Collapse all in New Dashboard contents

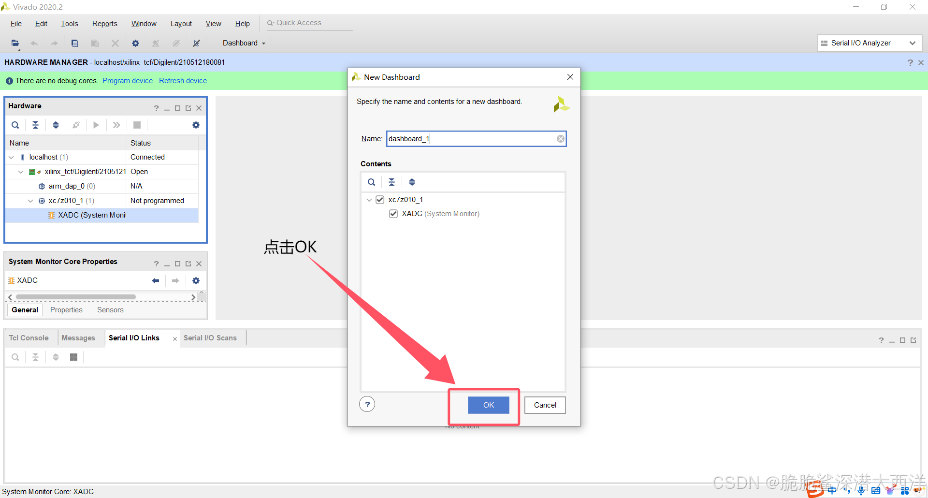tap(391, 182)
